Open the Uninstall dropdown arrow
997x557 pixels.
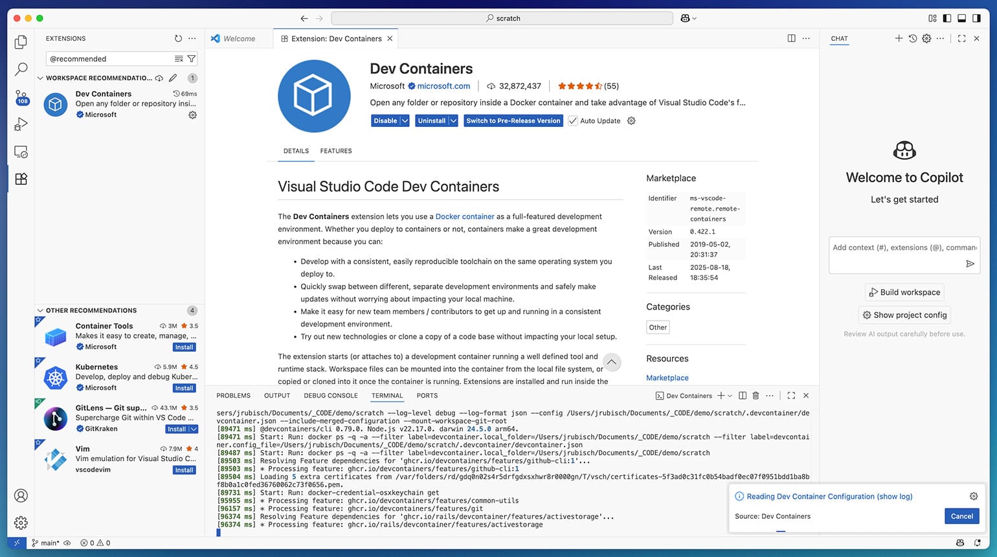tap(453, 121)
